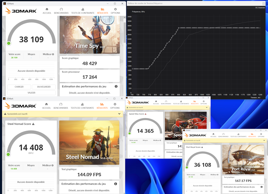Click the processor score 17 264
Viewport: 268px width, 194px height.
click(x=90, y=77)
